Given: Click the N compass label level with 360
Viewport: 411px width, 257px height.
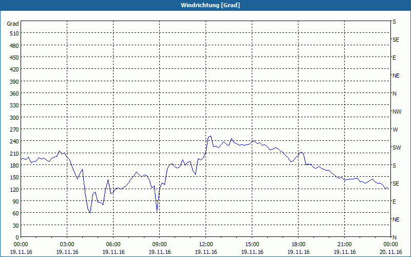Looking at the screenshot, I should click(394, 94).
